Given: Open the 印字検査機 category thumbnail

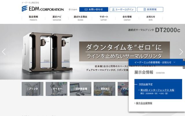Looking at the screenshot, I should click(80, 89).
